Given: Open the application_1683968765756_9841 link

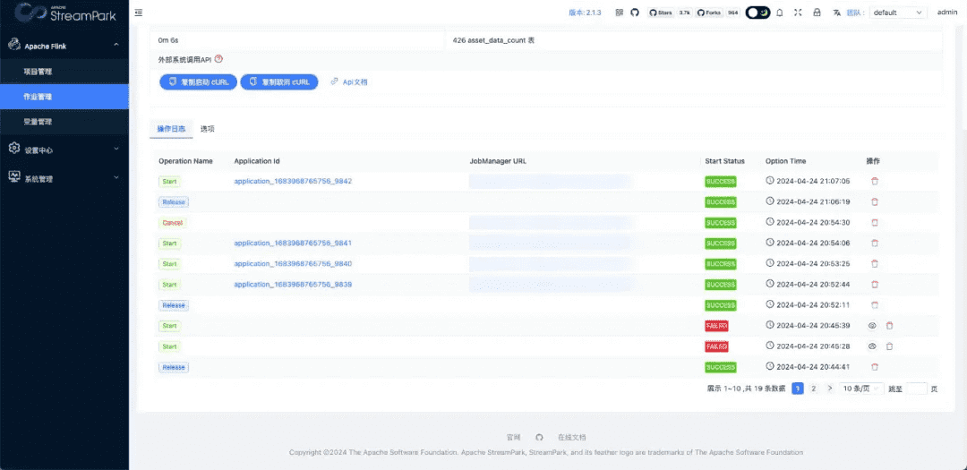Looking at the screenshot, I should (x=292, y=244).
